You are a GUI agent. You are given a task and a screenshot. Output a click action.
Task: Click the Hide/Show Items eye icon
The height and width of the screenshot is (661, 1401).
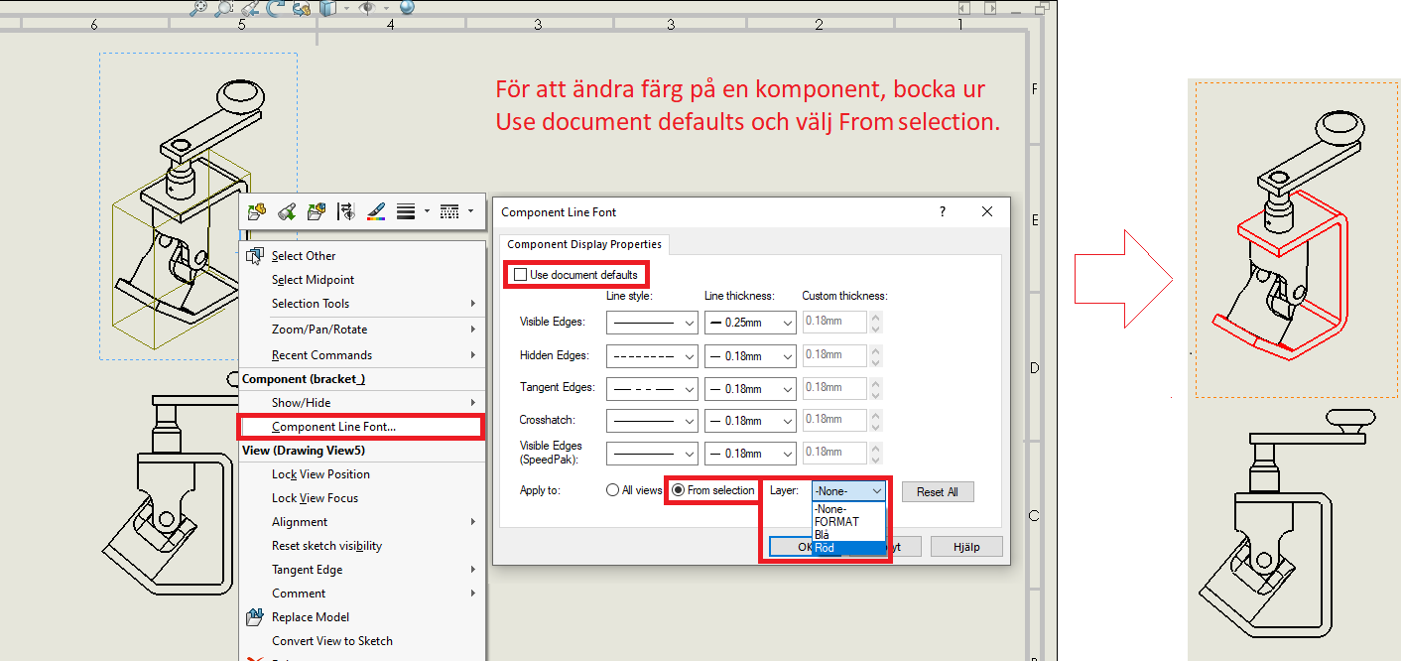[x=367, y=8]
